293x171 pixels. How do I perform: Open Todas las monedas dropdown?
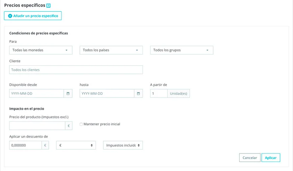click(41, 50)
